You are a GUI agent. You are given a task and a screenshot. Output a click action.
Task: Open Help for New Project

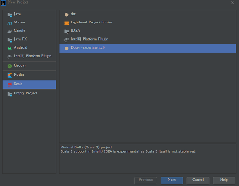click(224, 180)
